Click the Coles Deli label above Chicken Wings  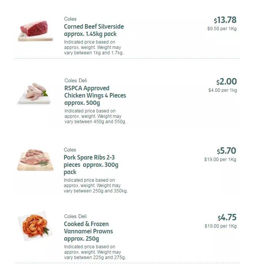tap(76, 80)
